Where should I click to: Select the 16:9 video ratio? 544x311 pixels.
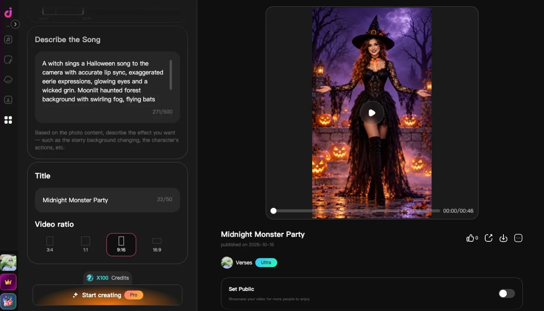(157, 244)
